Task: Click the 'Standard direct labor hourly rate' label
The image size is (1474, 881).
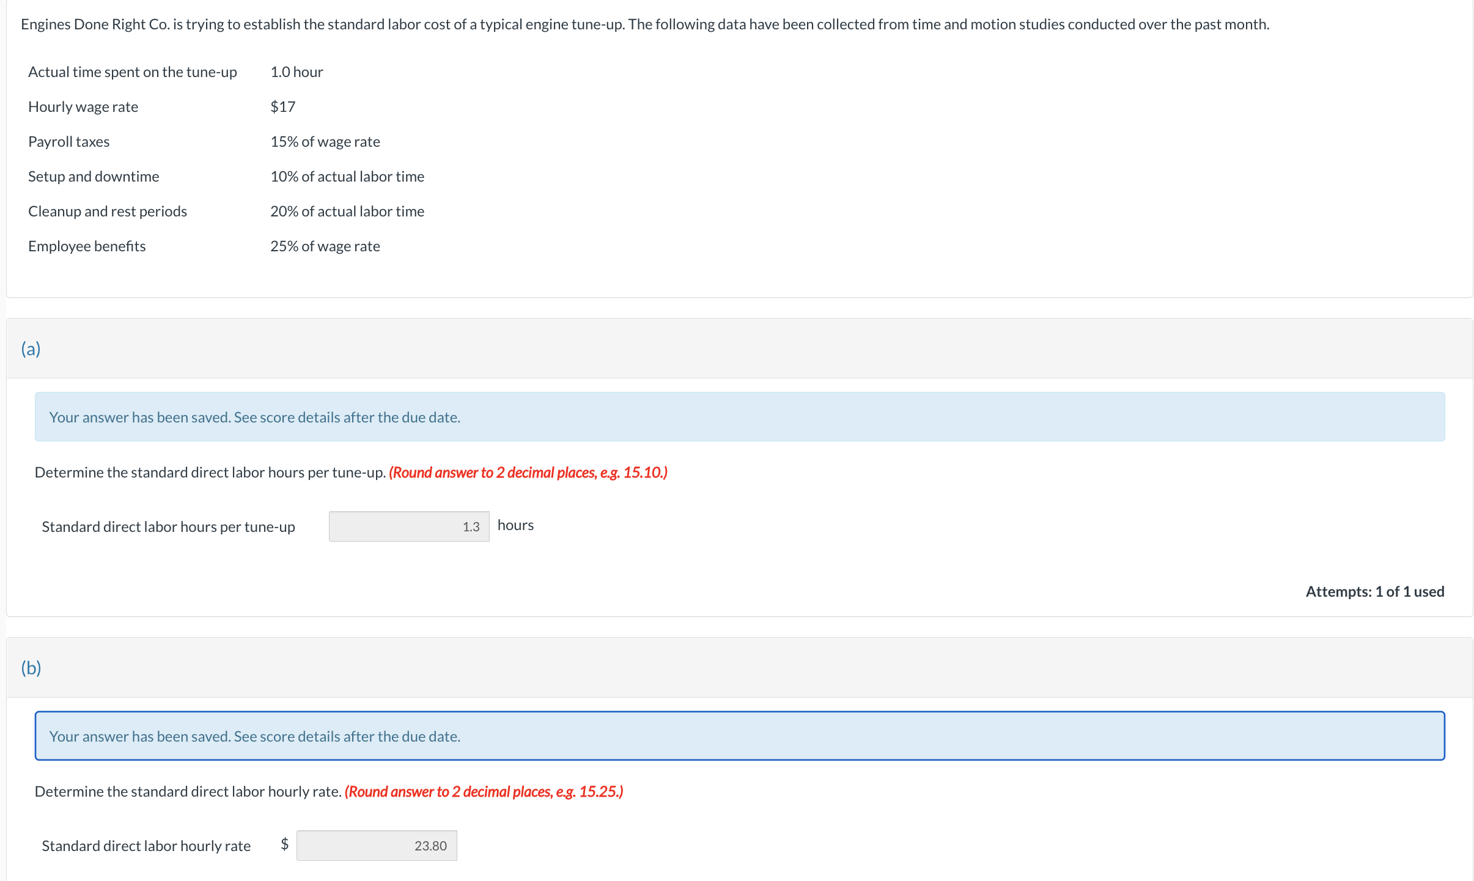Action: [146, 846]
